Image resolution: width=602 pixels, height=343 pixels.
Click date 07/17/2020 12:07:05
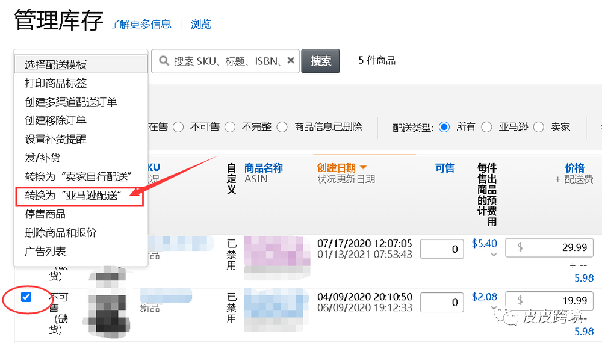coord(364,243)
